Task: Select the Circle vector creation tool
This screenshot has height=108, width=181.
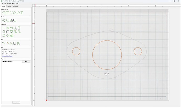Action: 4,13
